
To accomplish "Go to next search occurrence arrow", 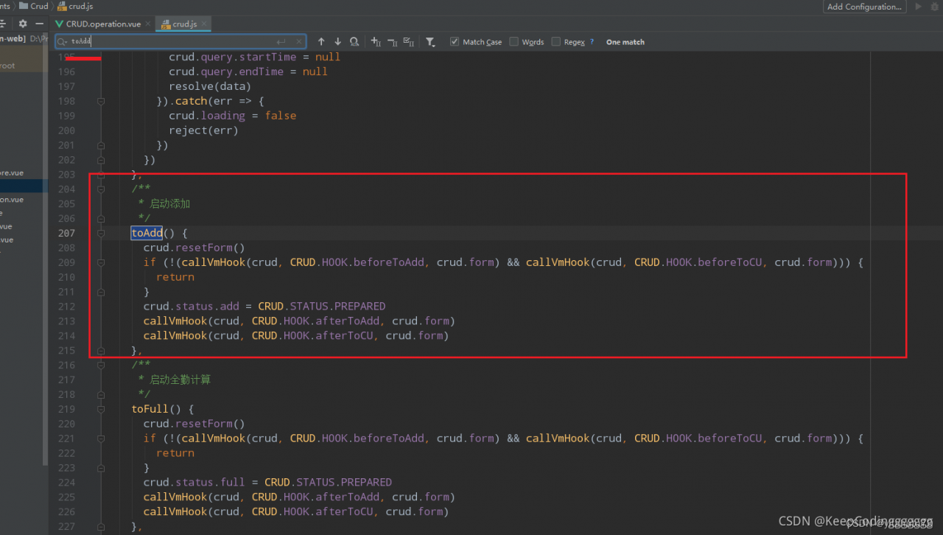I will tap(337, 42).
